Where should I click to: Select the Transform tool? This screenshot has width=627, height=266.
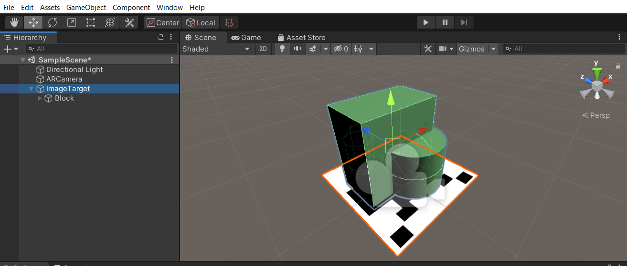click(x=110, y=22)
